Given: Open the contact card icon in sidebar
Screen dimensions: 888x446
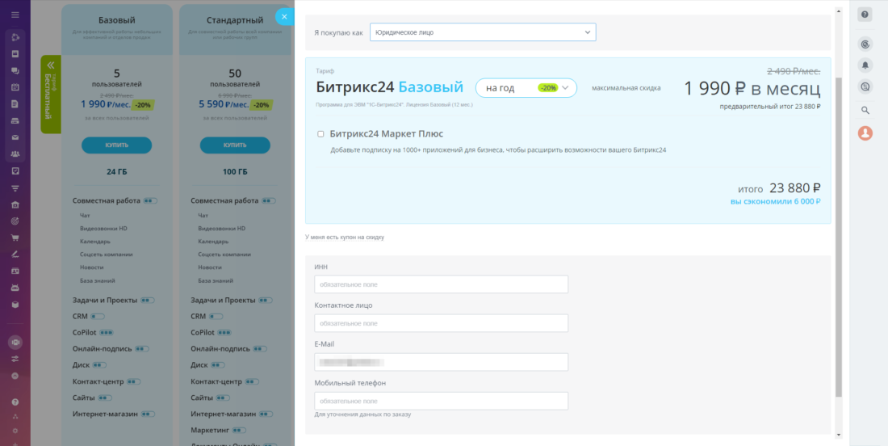Looking at the screenshot, I should pyautogui.click(x=15, y=271).
